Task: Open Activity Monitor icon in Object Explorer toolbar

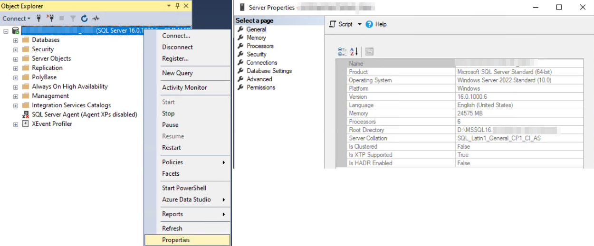Action: tap(96, 19)
